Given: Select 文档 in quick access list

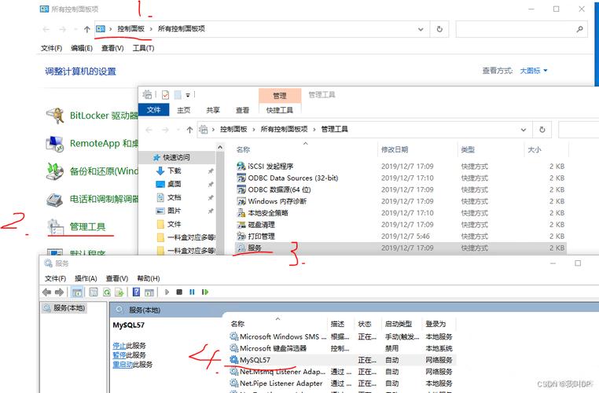Looking at the screenshot, I should click(x=174, y=197).
